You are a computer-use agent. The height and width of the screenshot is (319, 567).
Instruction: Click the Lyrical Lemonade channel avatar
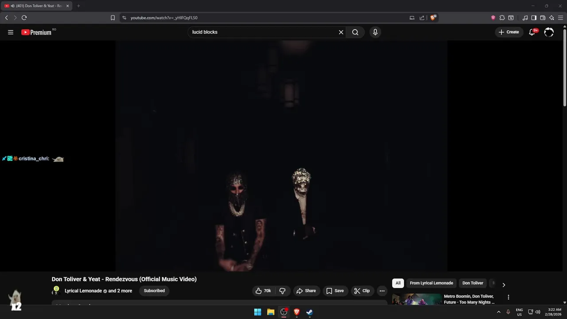[56, 291]
